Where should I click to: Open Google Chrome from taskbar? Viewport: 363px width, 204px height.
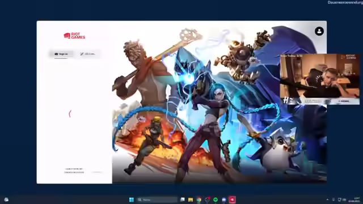199,199
